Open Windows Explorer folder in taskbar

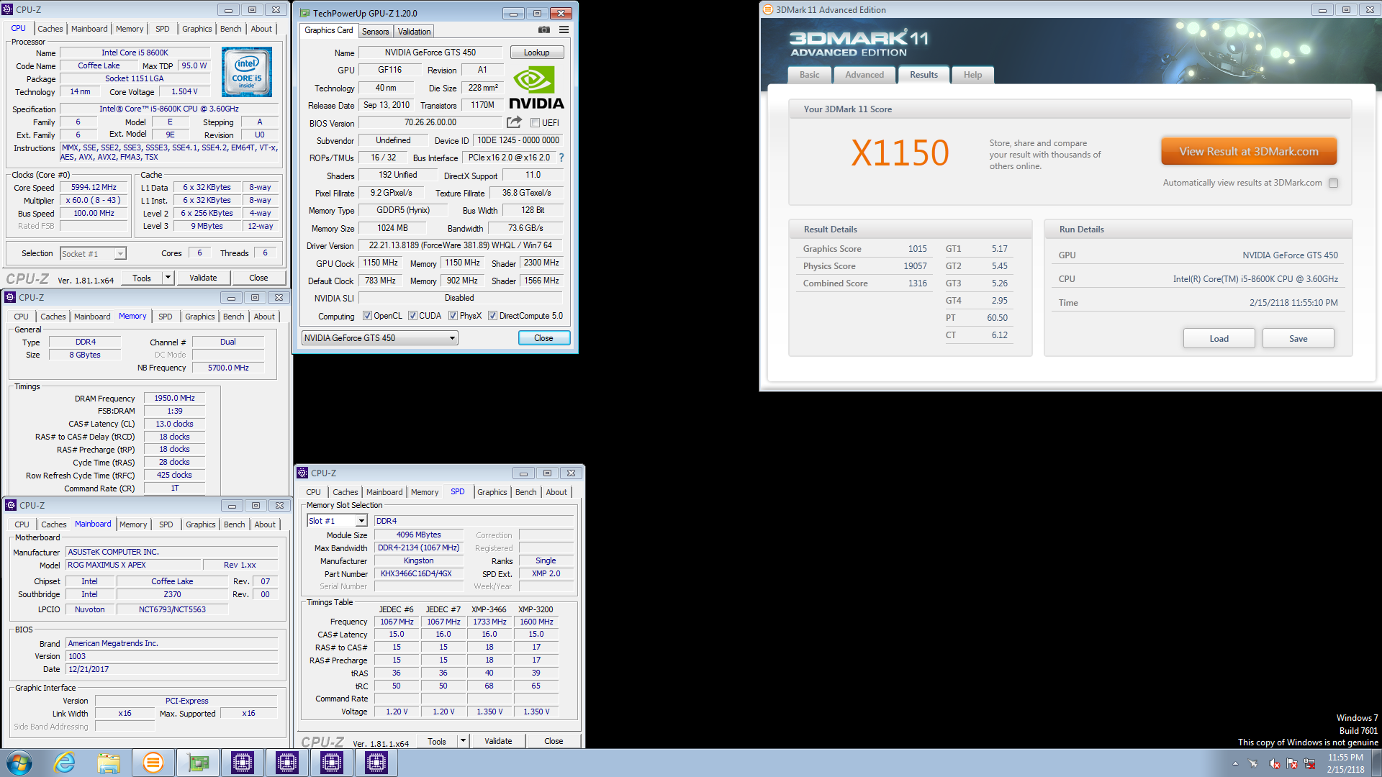point(109,763)
